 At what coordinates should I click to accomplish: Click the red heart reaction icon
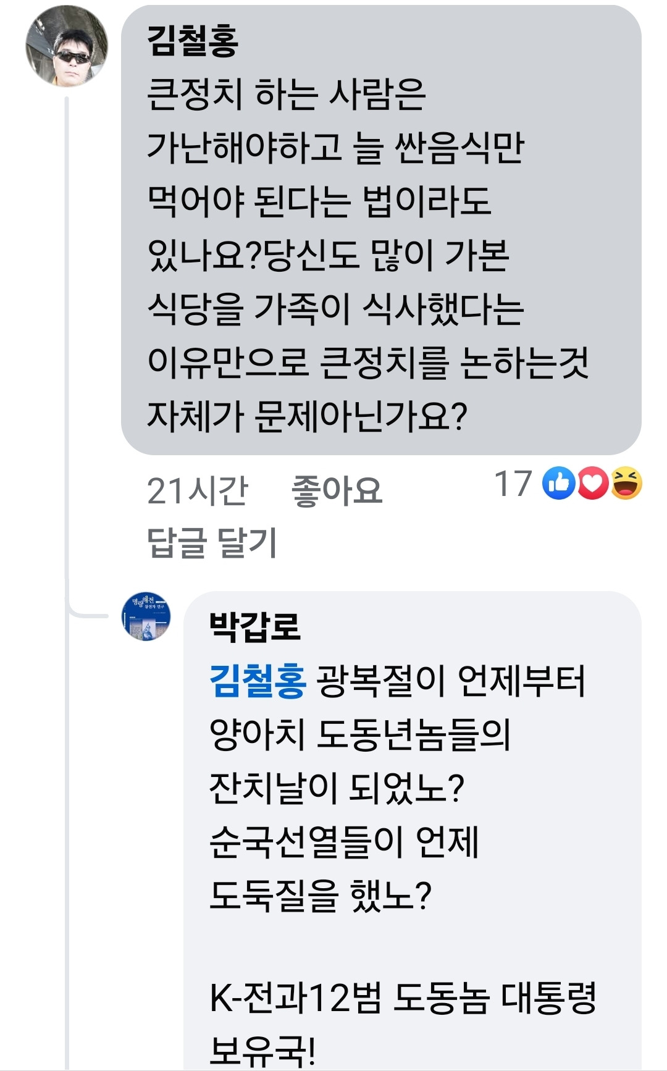click(x=593, y=484)
